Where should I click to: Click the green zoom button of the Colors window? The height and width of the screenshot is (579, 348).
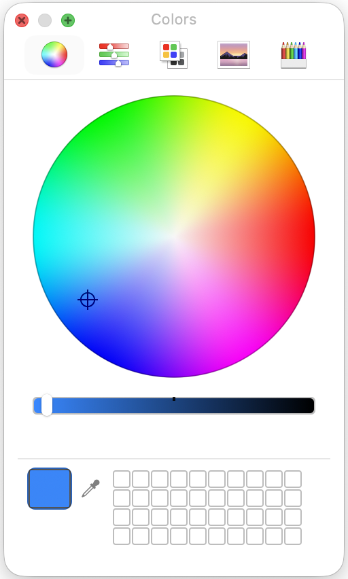click(68, 20)
